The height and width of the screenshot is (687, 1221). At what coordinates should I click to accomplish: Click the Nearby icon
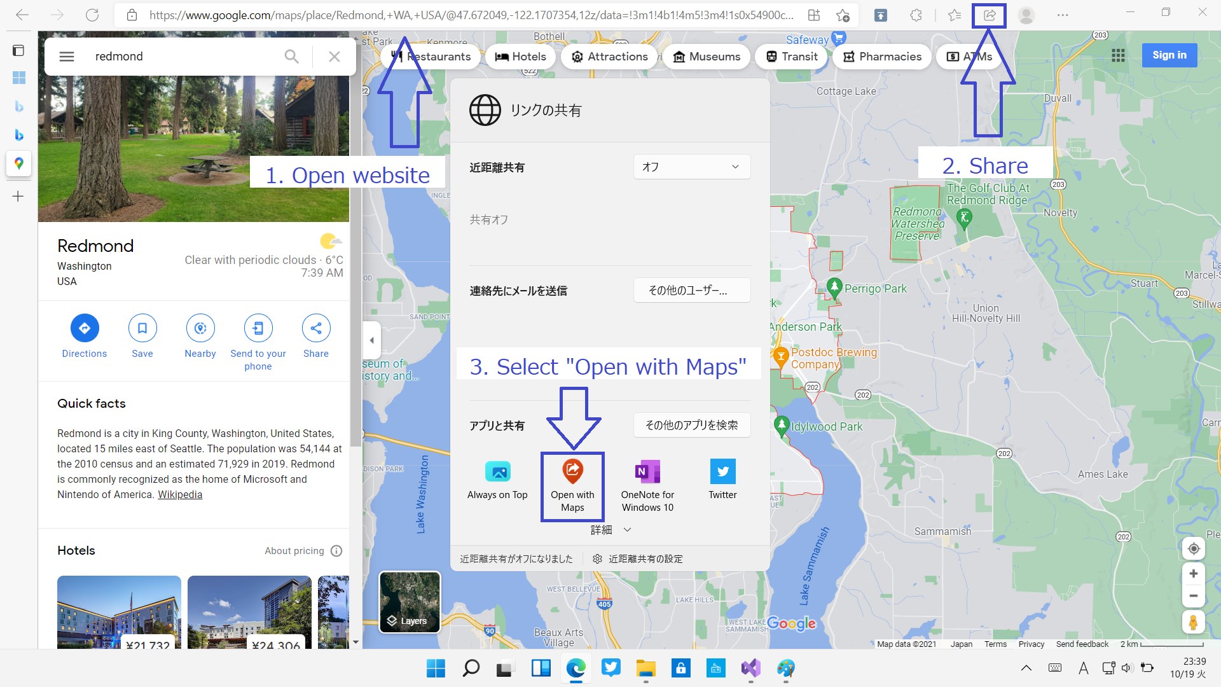pyautogui.click(x=200, y=328)
